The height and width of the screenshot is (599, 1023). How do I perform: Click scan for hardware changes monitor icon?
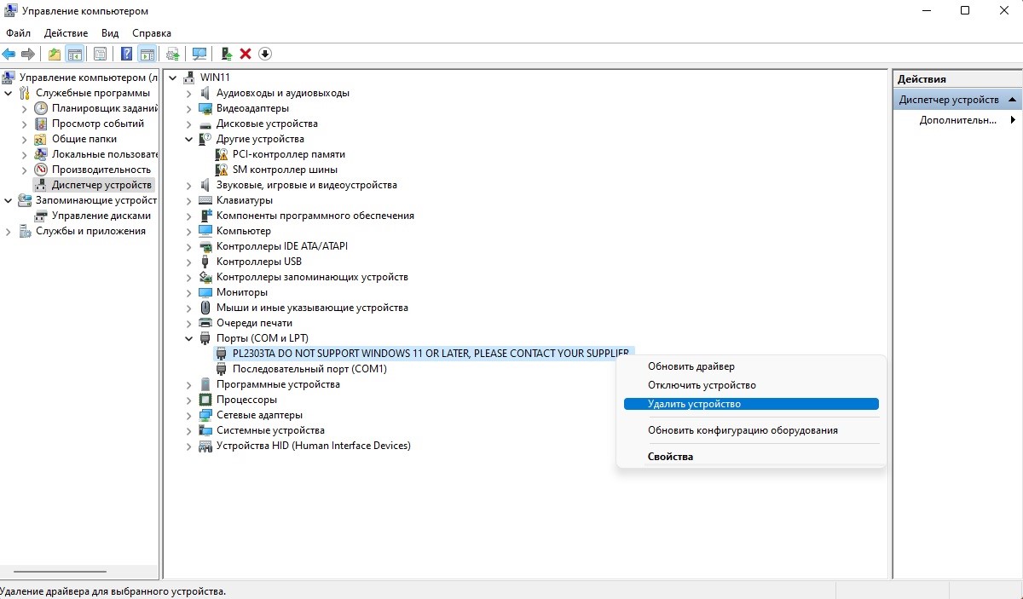tap(199, 55)
